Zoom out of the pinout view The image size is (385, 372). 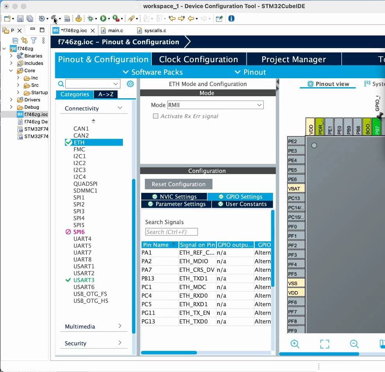click(354, 344)
